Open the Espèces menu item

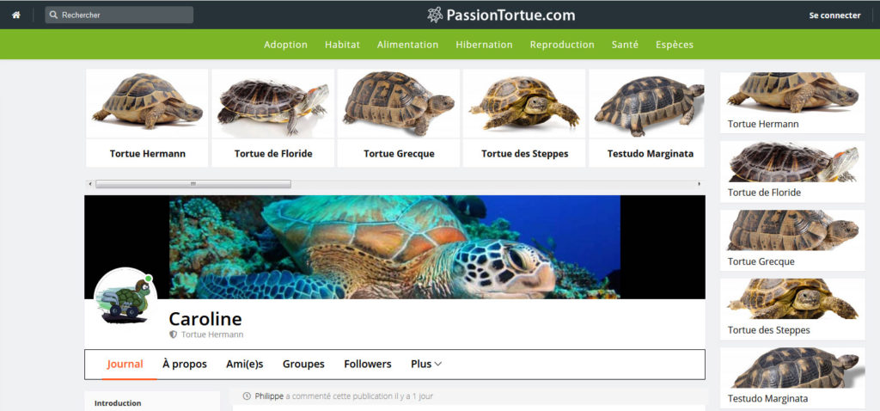[x=674, y=45]
